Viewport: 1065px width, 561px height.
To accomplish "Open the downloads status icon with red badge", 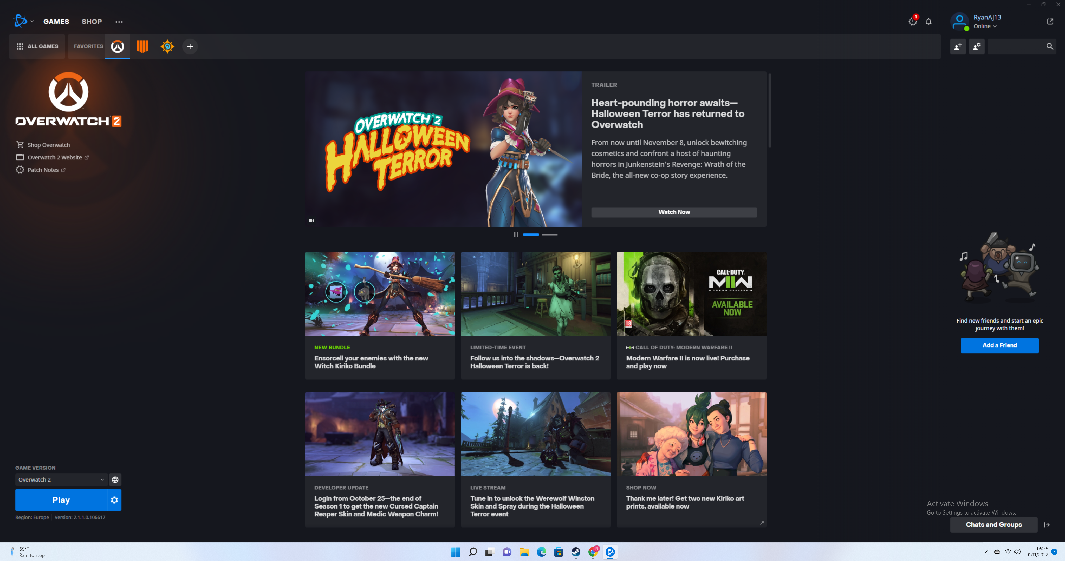I will pos(913,21).
